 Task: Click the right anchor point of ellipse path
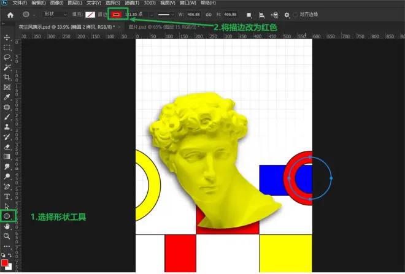coord(331,178)
